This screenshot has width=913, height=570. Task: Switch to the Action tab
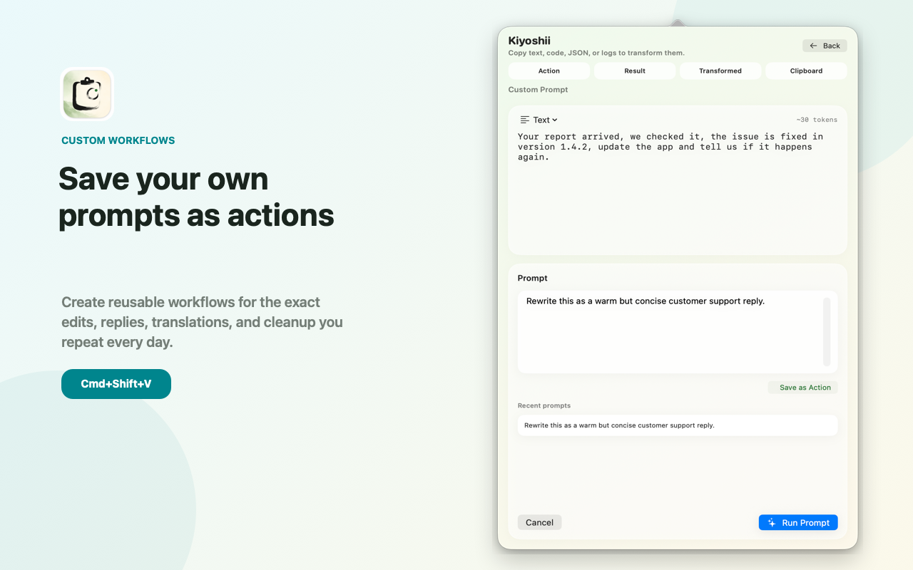(x=549, y=71)
